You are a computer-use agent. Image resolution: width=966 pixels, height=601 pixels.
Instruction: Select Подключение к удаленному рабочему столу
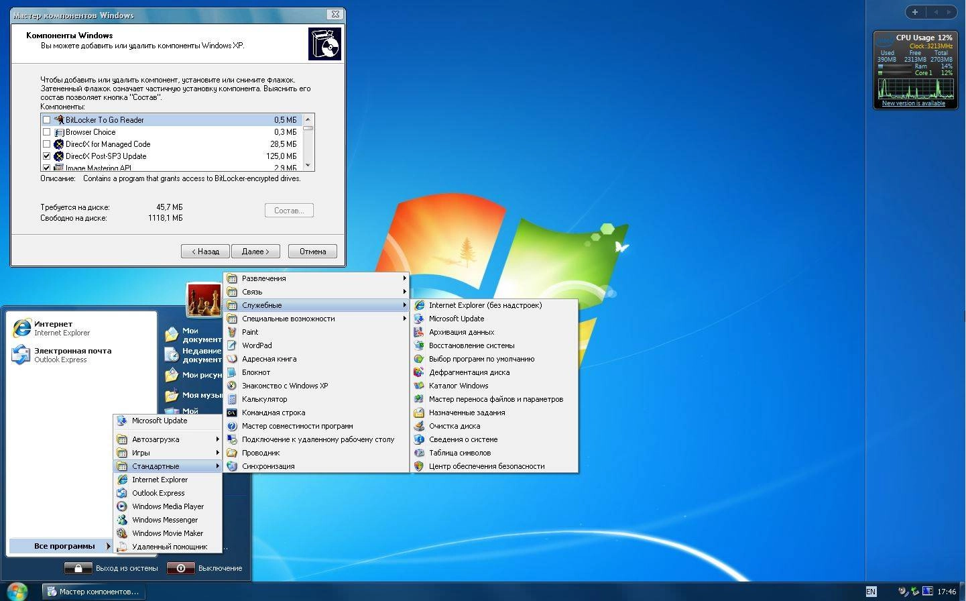pos(316,439)
